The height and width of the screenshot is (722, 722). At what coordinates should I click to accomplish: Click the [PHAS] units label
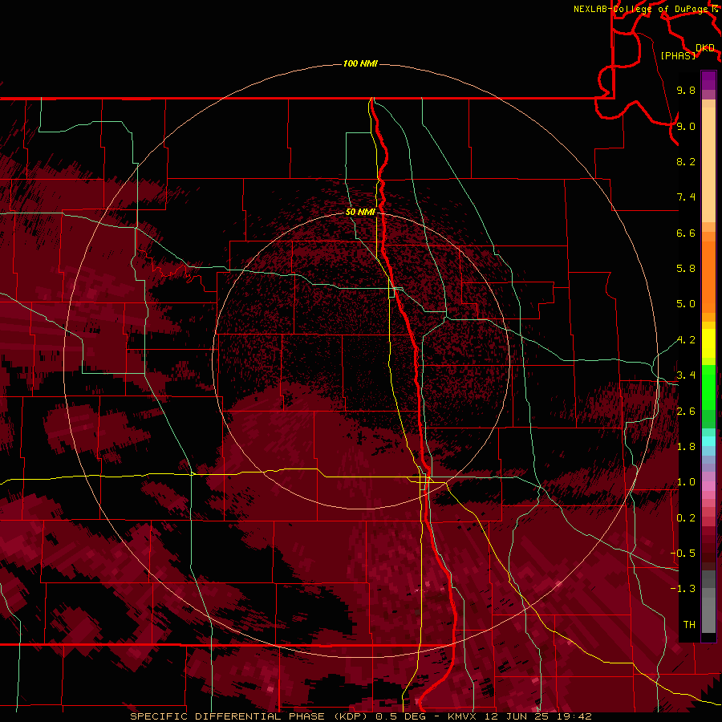[x=678, y=56]
